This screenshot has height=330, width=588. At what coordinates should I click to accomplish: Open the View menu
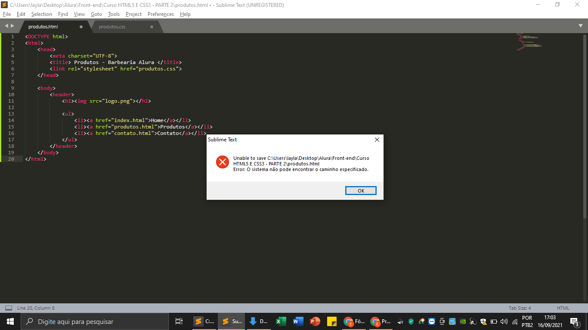(79, 14)
